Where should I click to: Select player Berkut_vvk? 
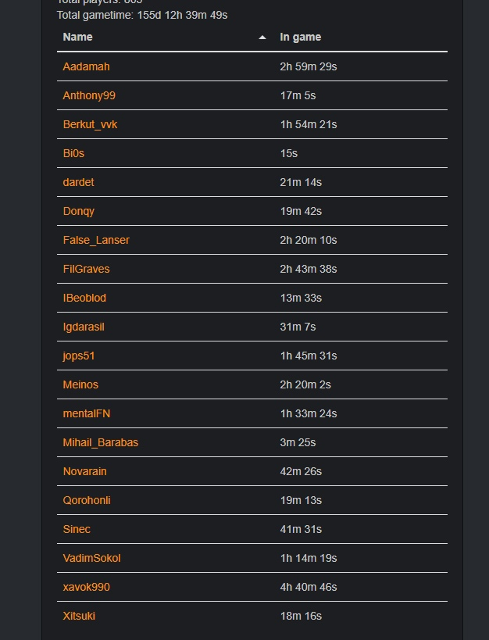(90, 124)
